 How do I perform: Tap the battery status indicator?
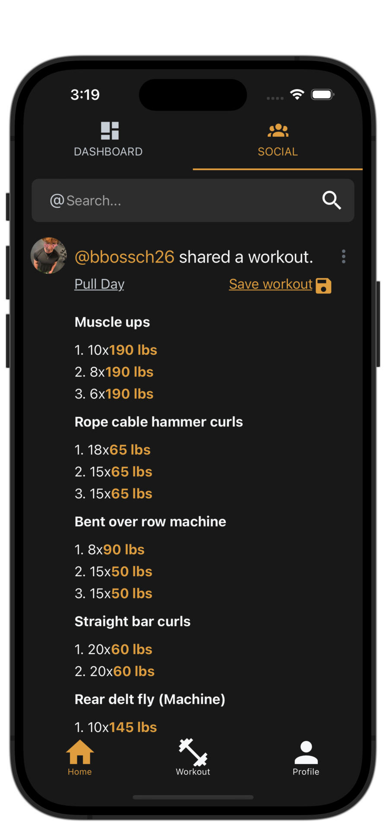click(323, 94)
